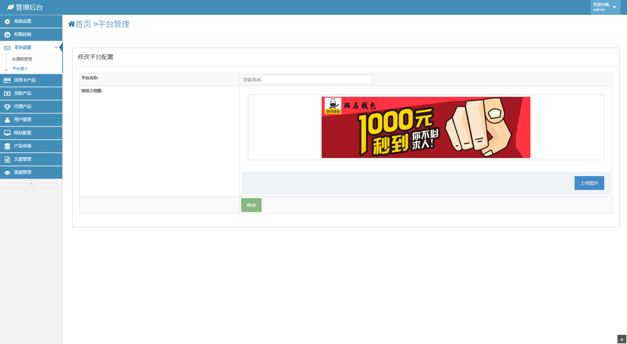Click the database icon beside 产品申请
The image size is (627, 344).
tap(7, 146)
